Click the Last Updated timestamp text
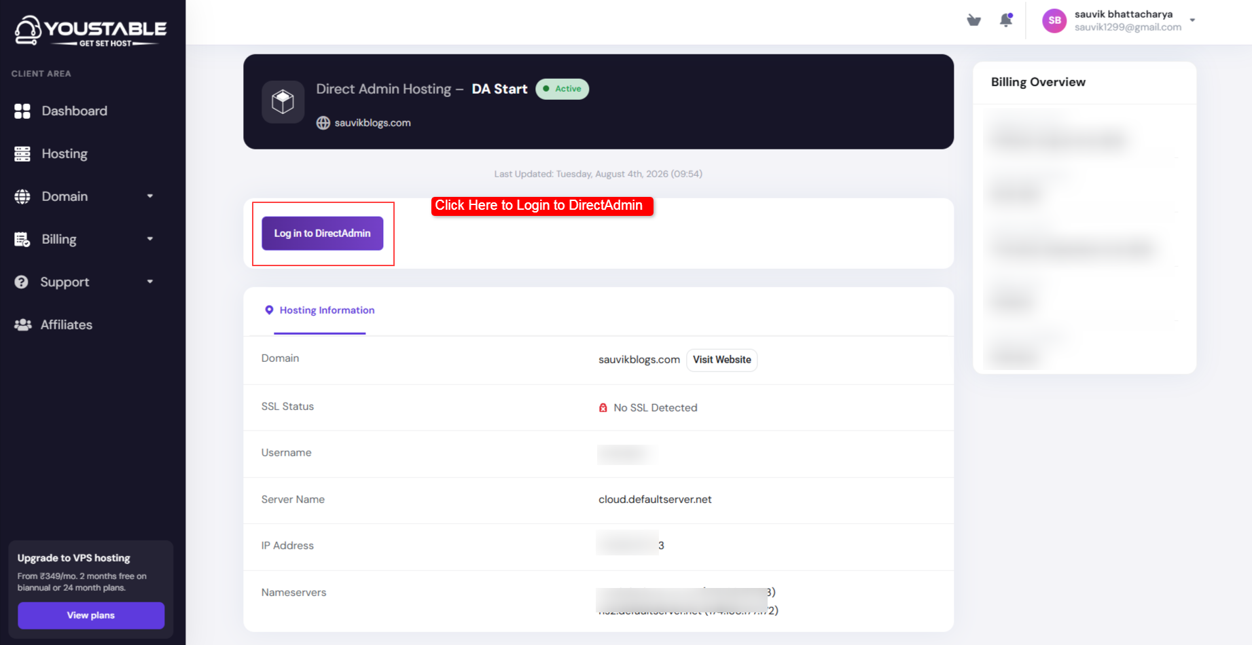1252x645 pixels. pyautogui.click(x=598, y=174)
